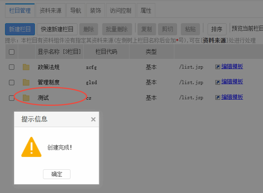Image resolution: width=263 pixels, height=193 pixels.
Task: Click the 排序 toolbar button
Action: click(217, 29)
